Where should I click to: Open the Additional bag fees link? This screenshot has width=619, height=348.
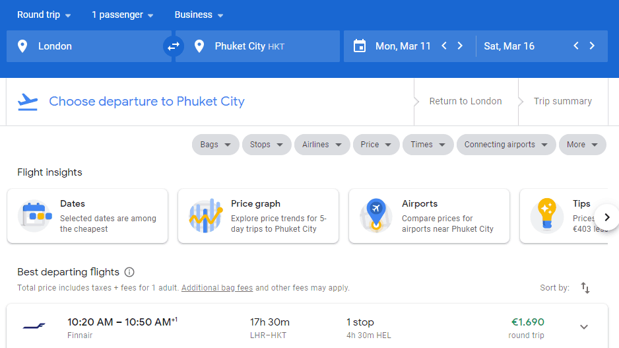click(217, 288)
